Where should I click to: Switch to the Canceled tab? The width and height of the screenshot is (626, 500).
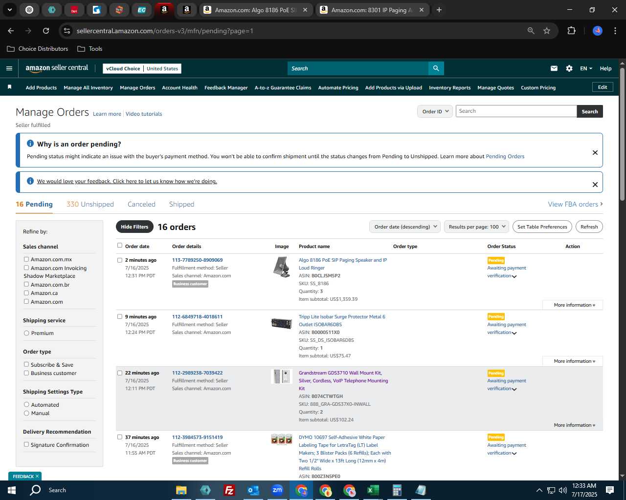click(x=141, y=205)
